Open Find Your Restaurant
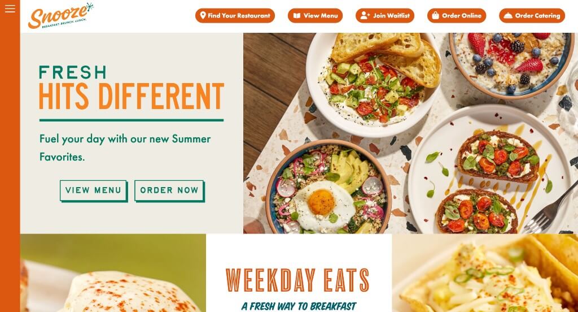 [235, 15]
